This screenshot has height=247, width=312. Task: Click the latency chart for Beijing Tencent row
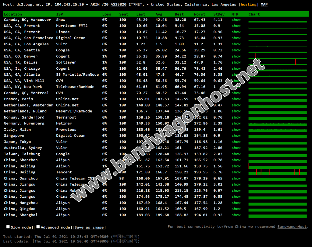[x=278, y=172]
